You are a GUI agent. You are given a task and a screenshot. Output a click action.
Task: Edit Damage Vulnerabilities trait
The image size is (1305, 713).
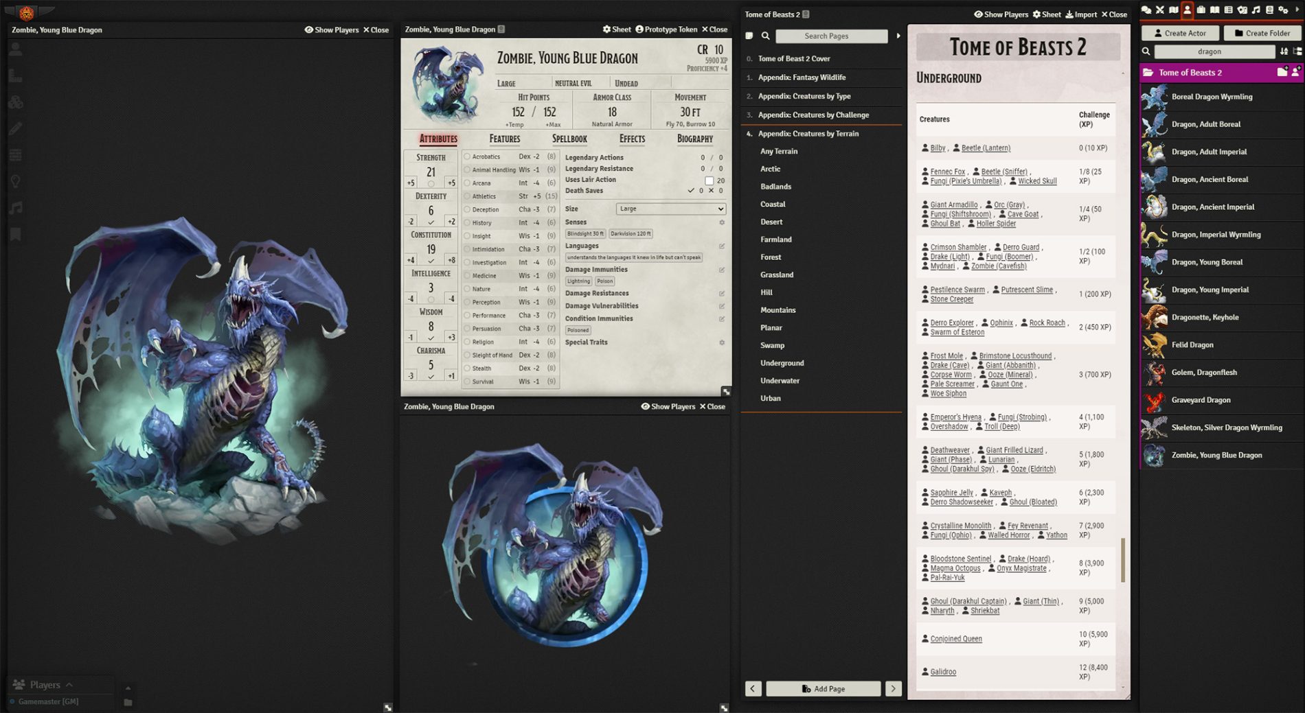pyautogui.click(x=722, y=306)
